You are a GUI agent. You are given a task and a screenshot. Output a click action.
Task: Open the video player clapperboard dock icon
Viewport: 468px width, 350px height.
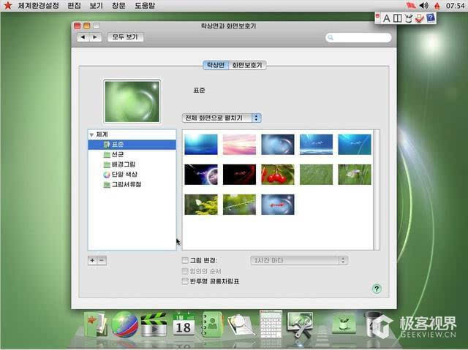pyautogui.click(x=154, y=324)
